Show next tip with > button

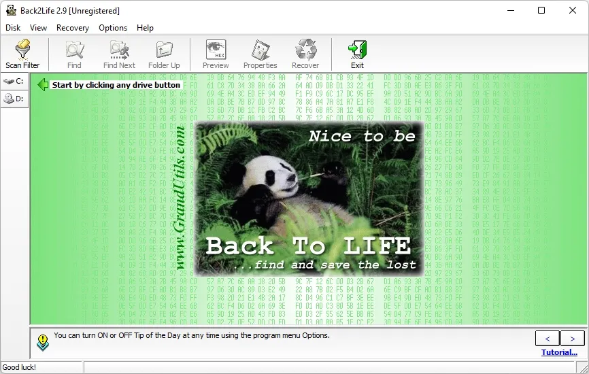(x=573, y=339)
